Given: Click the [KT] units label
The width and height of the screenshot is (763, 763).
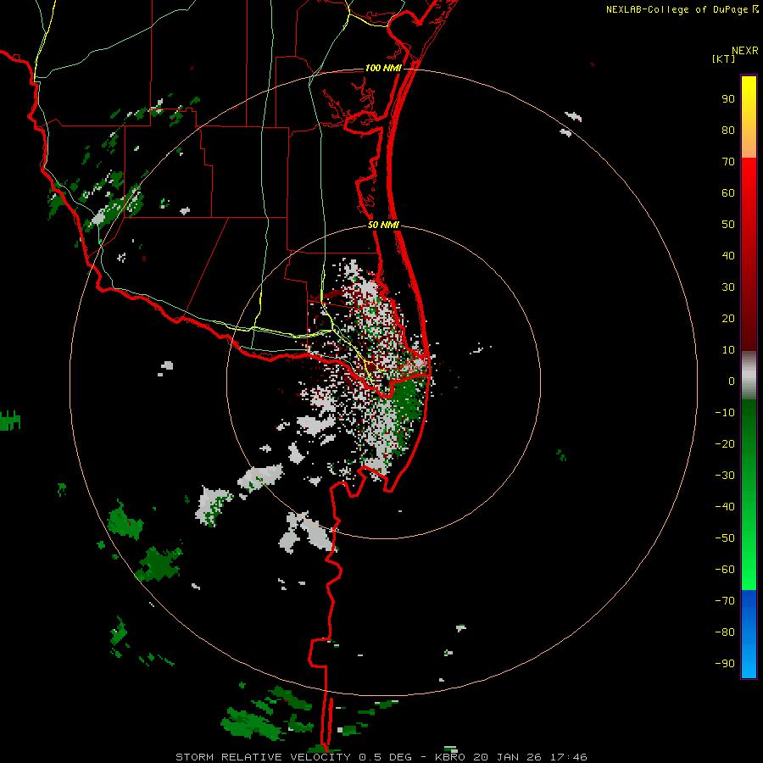Looking at the screenshot, I should coord(724,58).
